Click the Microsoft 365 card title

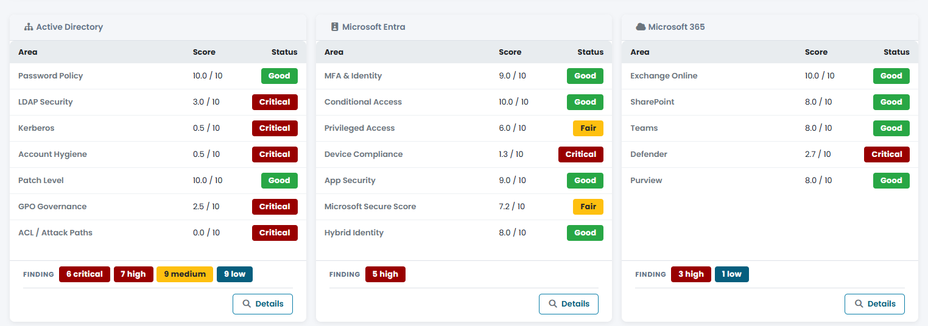677,27
